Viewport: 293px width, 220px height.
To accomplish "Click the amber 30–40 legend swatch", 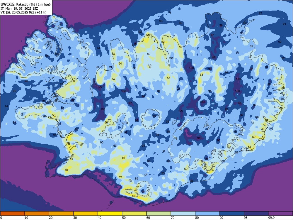I will pyautogui.click(x=86, y=214).
